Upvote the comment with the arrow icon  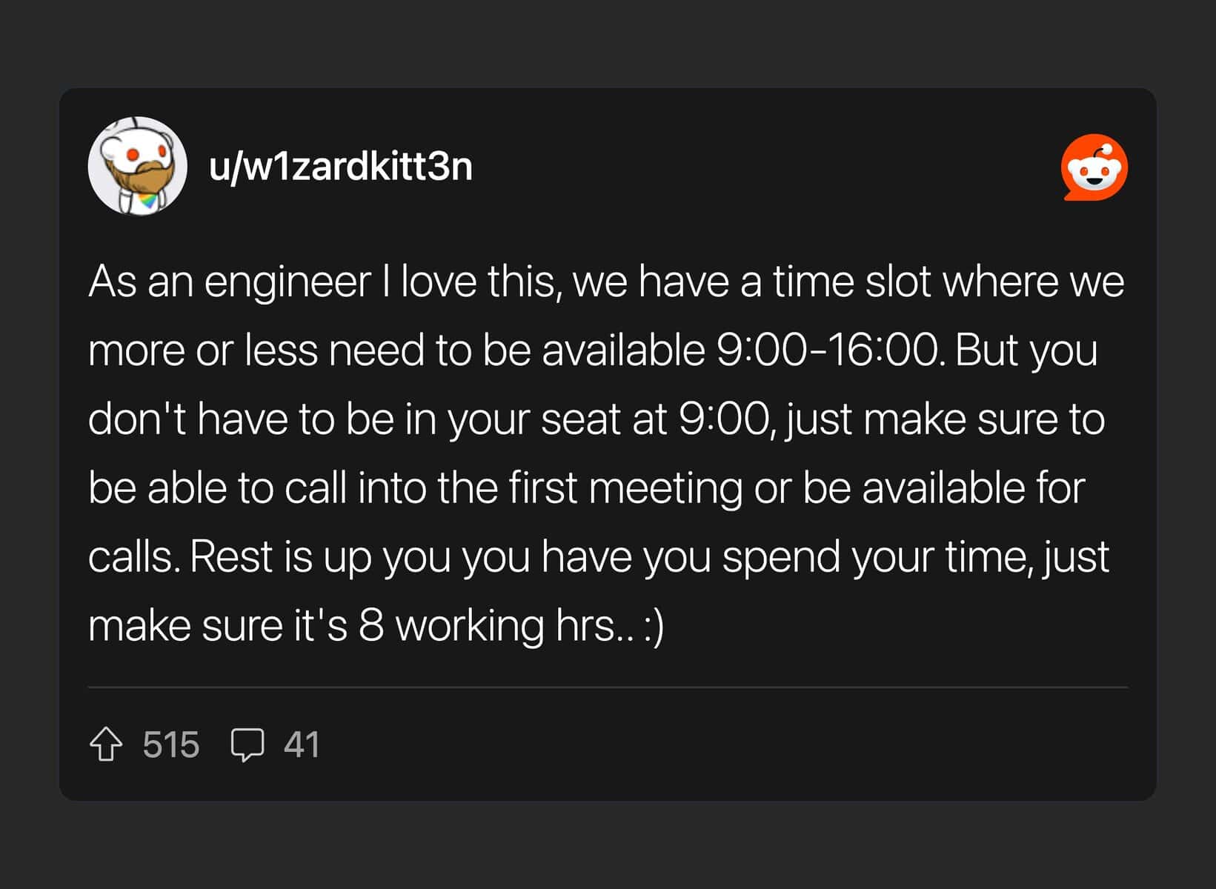click(106, 745)
